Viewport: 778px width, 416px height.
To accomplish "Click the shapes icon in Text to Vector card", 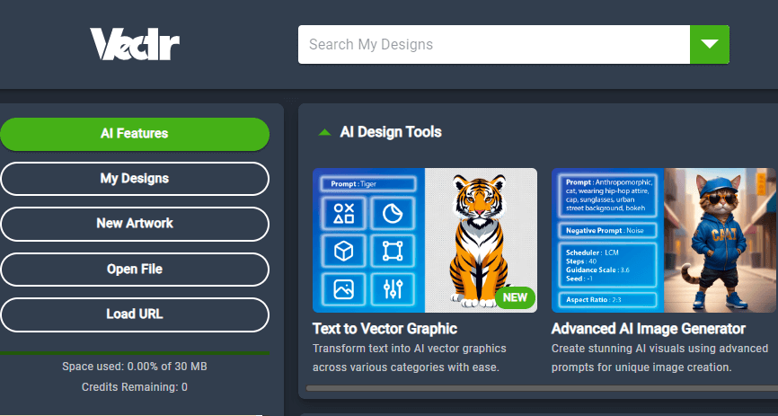I will (x=343, y=213).
